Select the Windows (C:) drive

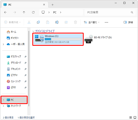click(58, 39)
